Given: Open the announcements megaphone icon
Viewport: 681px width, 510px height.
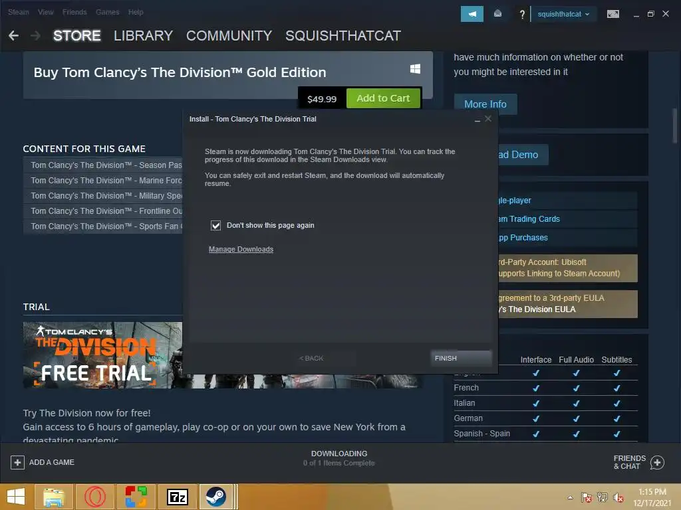Looking at the screenshot, I should click(472, 14).
